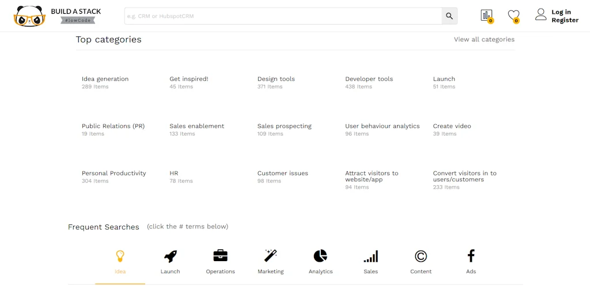Open Convert visitors in to users/customers
The image size is (590, 291).
click(465, 177)
